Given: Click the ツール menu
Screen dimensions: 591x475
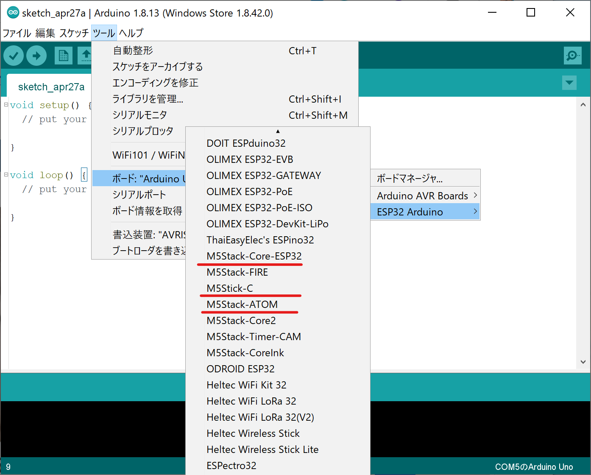Looking at the screenshot, I should [104, 33].
